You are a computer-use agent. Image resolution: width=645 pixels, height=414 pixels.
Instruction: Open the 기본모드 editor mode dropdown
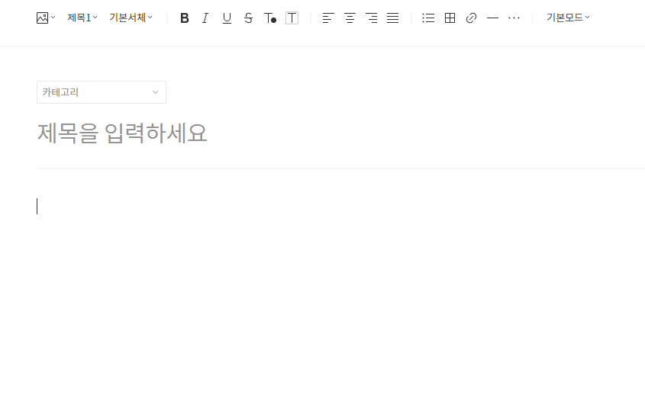coord(568,18)
